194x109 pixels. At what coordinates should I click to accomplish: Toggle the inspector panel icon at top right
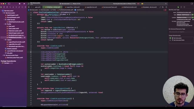click(192, 4)
